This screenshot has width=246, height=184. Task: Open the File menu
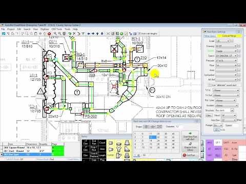coord(3,29)
